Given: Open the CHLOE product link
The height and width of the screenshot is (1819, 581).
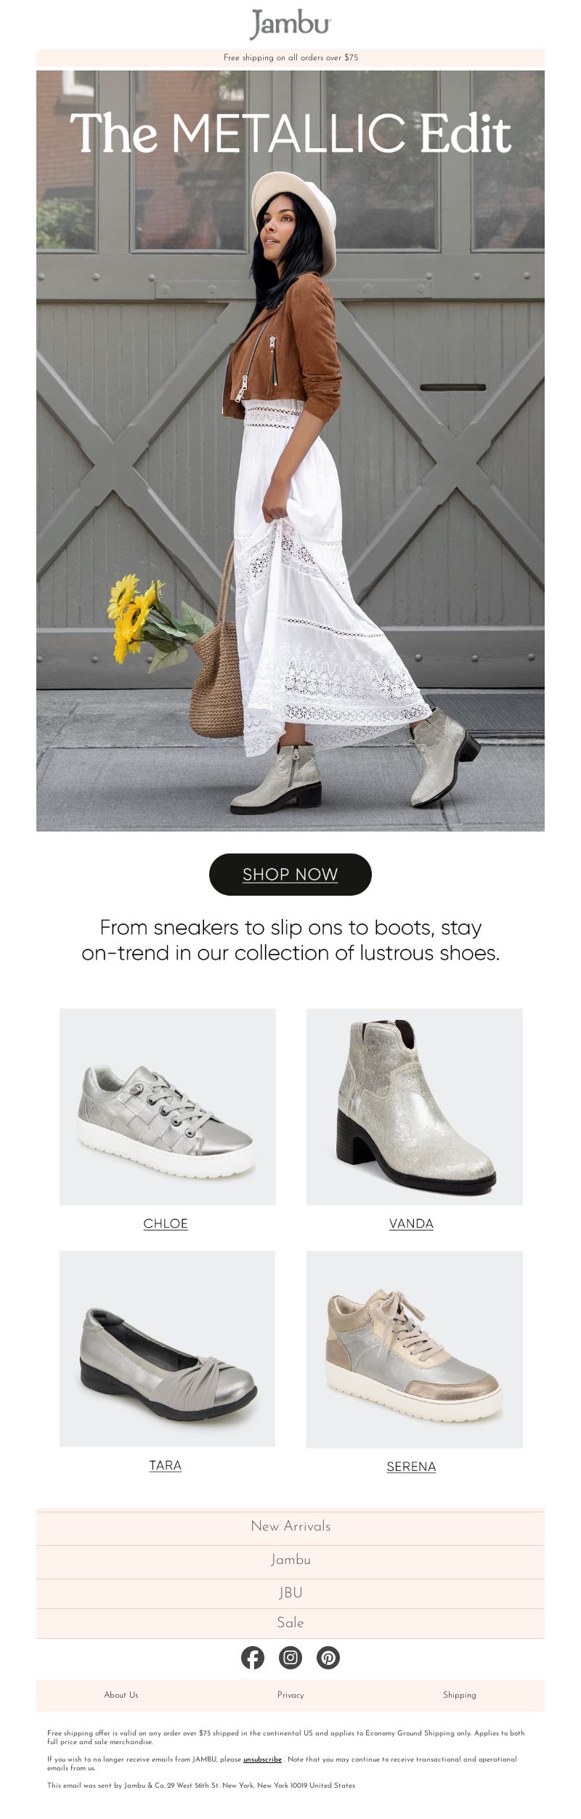Looking at the screenshot, I should click(166, 1223).
